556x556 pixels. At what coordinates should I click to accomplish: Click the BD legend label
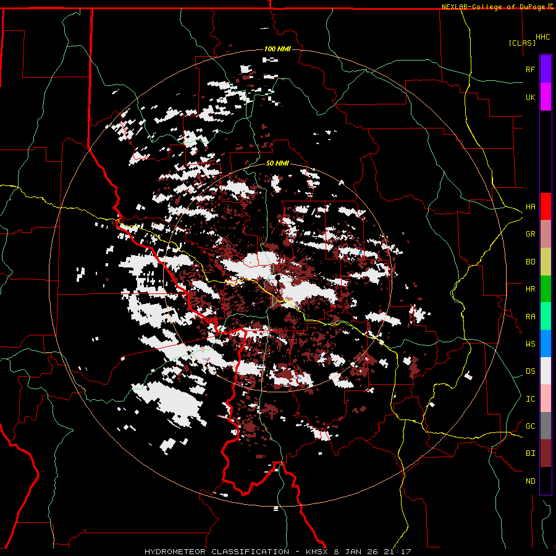click(530, 262)
